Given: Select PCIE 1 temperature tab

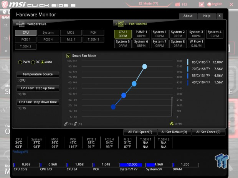Looking at the screenshot, I should point(26,39).
